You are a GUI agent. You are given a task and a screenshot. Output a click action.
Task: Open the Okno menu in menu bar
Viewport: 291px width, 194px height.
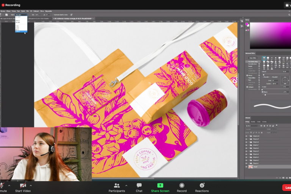[x=41, y=11]
